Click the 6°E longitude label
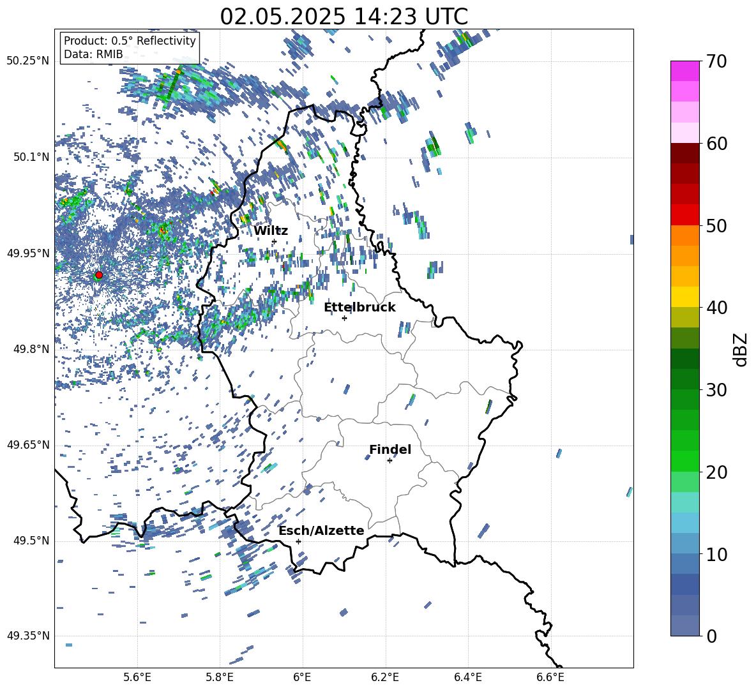Viewport: 756px width, 690px height. click(x=302, y=677)
